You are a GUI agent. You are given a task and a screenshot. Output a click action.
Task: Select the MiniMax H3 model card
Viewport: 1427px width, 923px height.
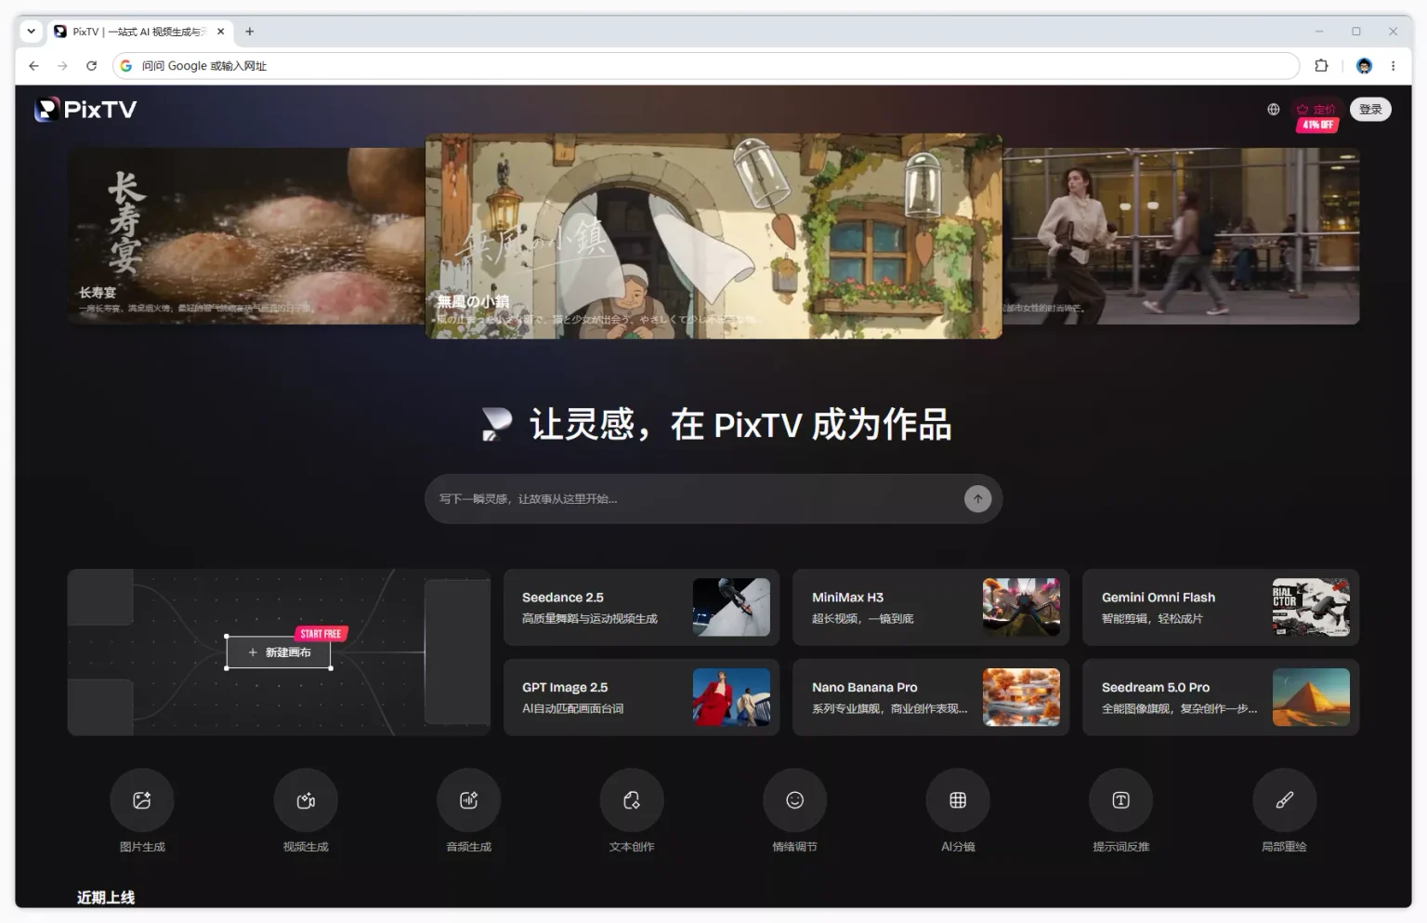(931, 608)
